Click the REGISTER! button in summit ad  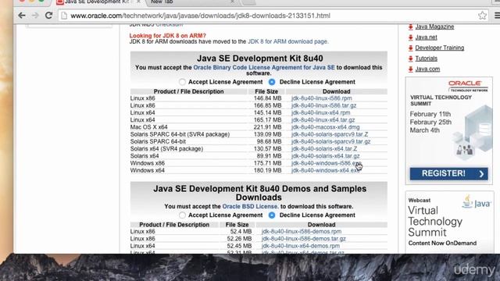tap(448, 173)
